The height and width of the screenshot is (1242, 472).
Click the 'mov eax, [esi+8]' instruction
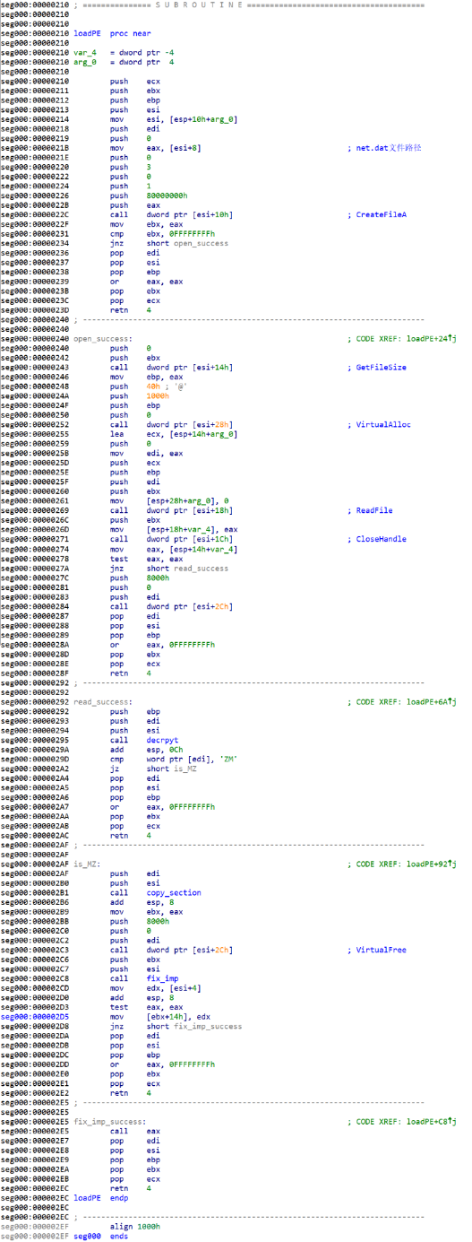tap(155, 148)
